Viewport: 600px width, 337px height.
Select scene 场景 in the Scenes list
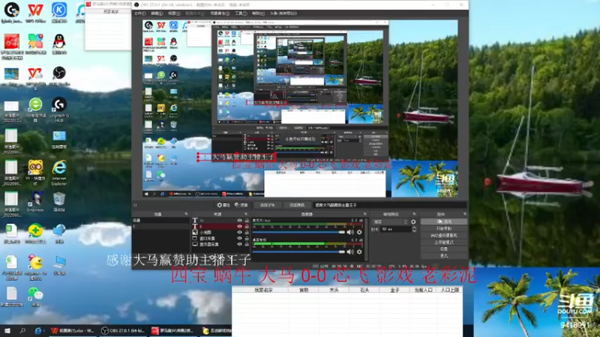160,220
